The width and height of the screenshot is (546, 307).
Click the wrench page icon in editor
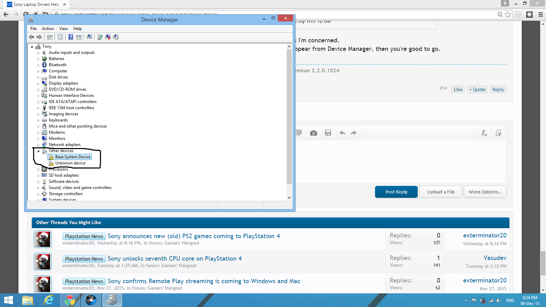pyautogui.click(x=499, y=133)
